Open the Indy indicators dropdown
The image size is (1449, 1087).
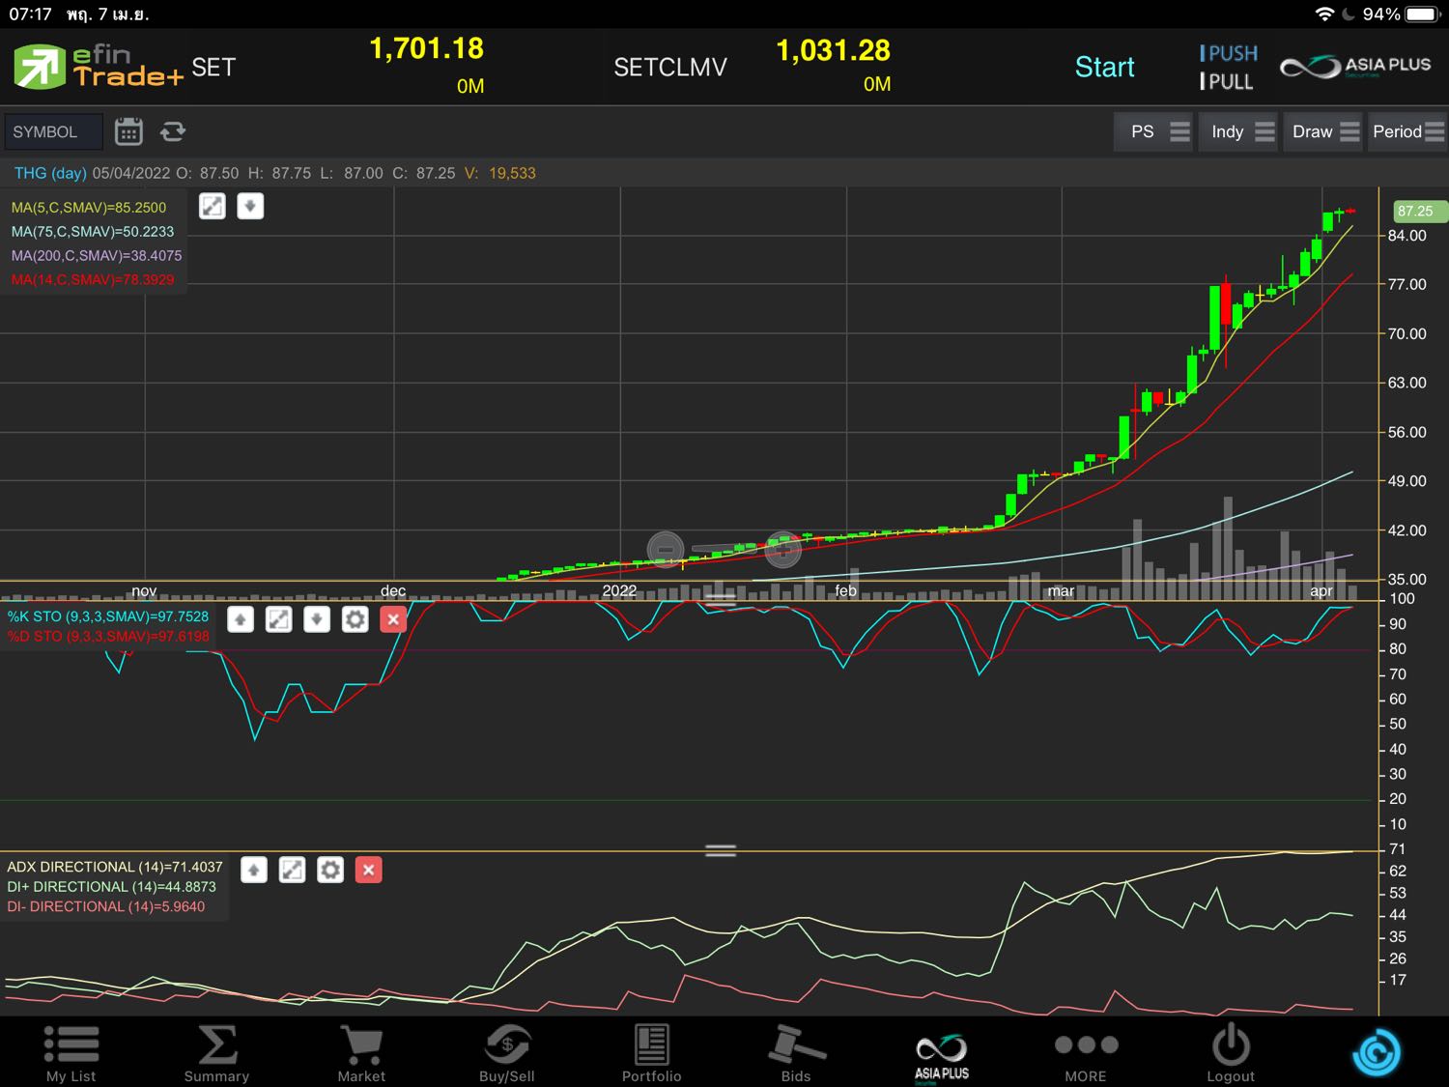click(1240, 131)
